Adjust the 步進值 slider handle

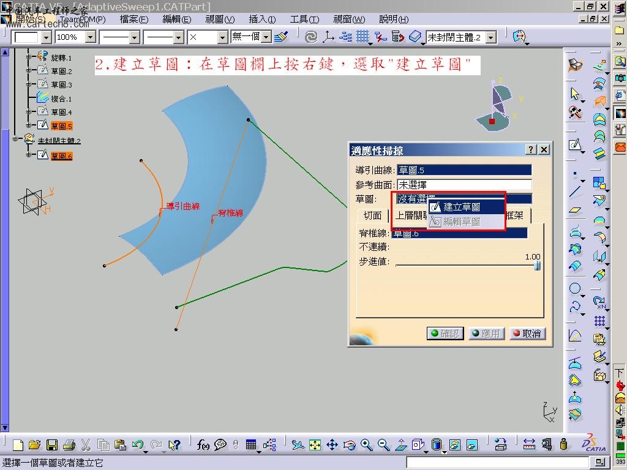[x=538, y=266]
